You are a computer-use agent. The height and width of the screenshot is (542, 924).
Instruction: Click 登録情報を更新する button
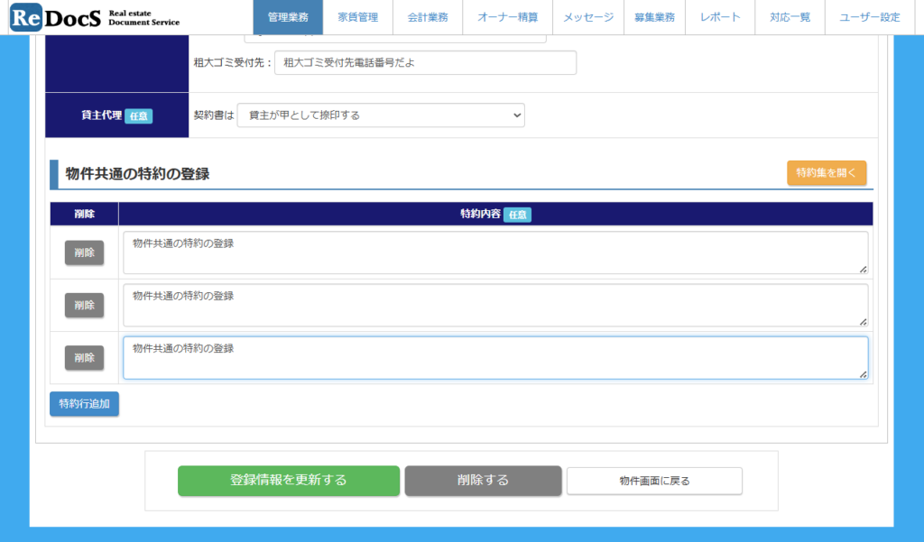(x=289, y=480)
